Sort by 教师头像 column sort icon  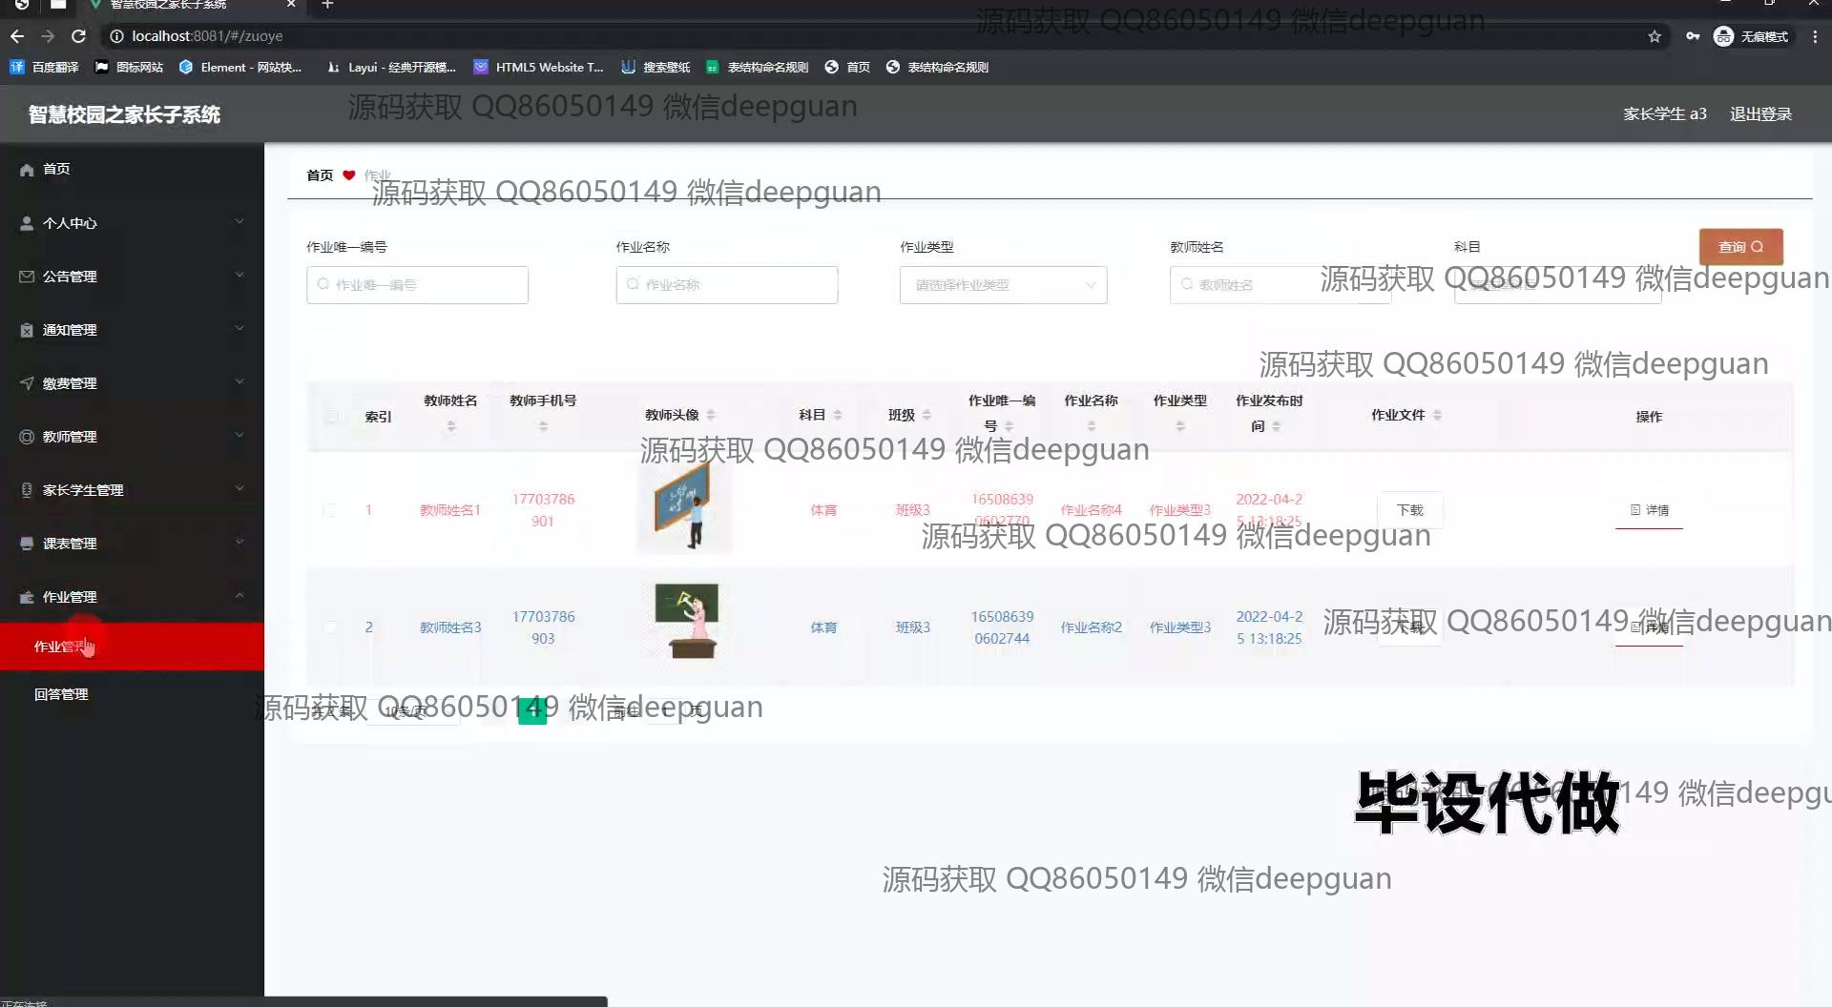(x=711, y=416)
